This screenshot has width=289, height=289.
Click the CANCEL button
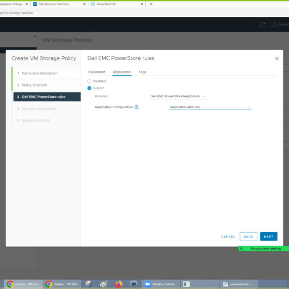pos(228,237)
